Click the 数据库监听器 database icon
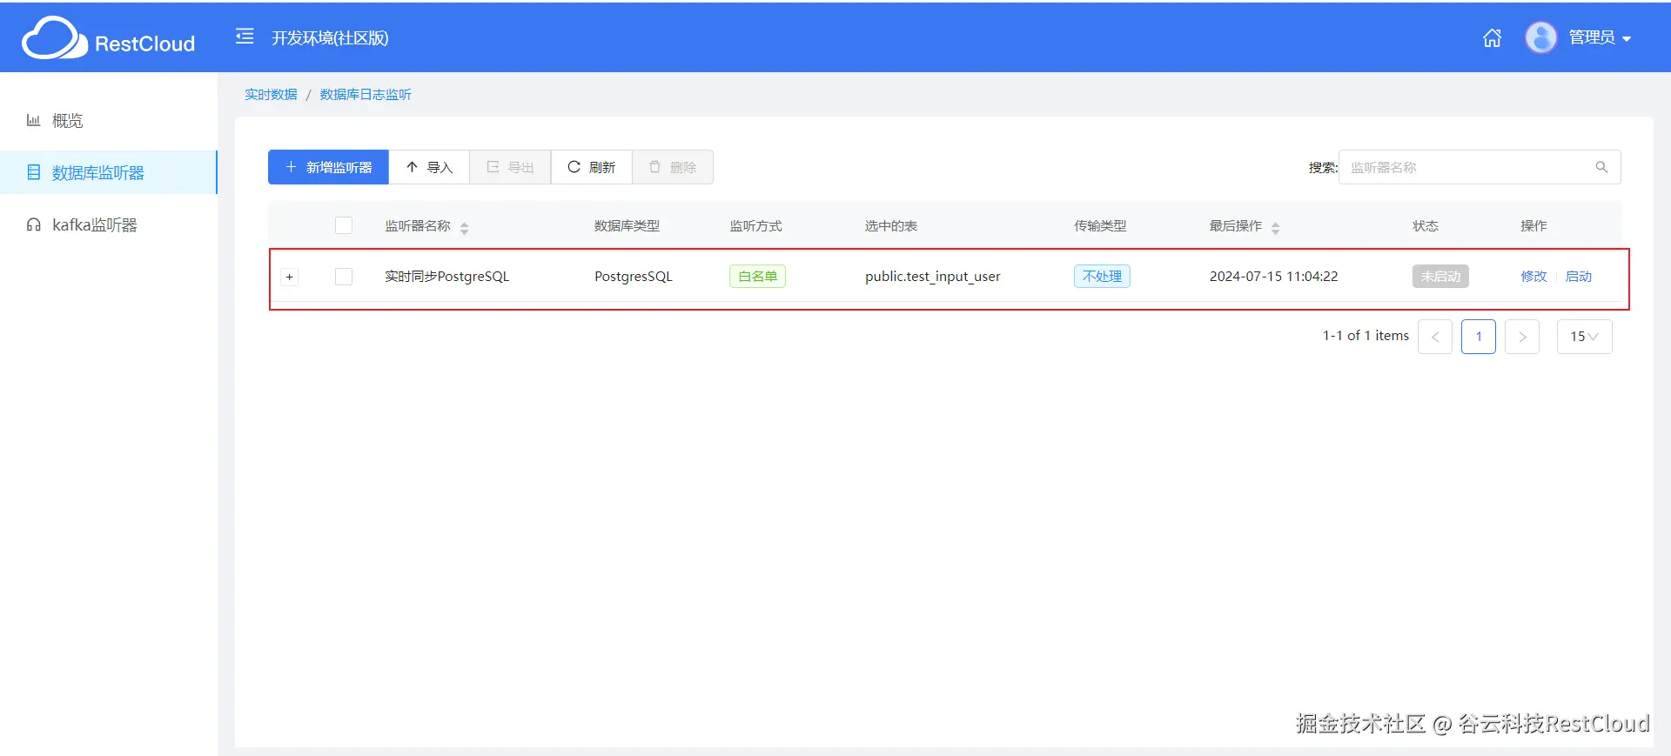 click(x=34, y=172)
